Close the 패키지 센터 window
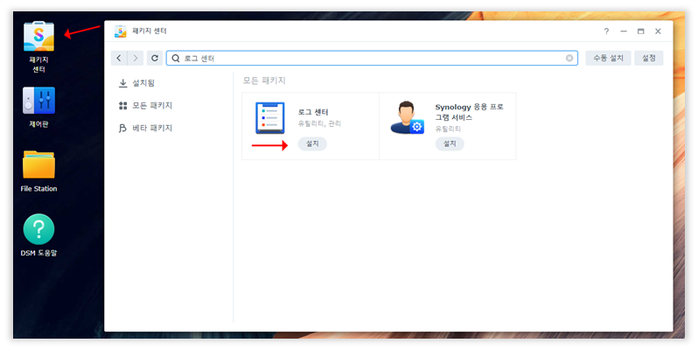Screen dimensions: 698x350 click(658, 31)
